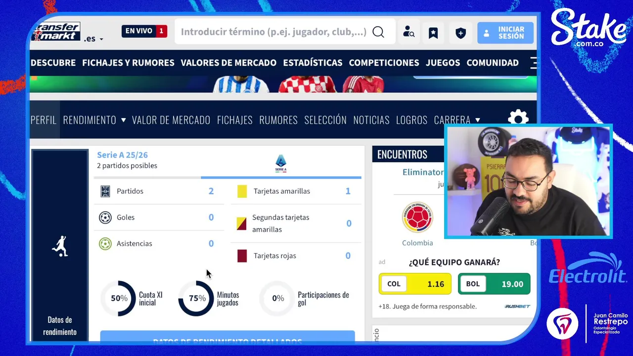The height and width of the screenshot is (356, 633).
Task: Click the Colombia federation crest
Action: 417,217
